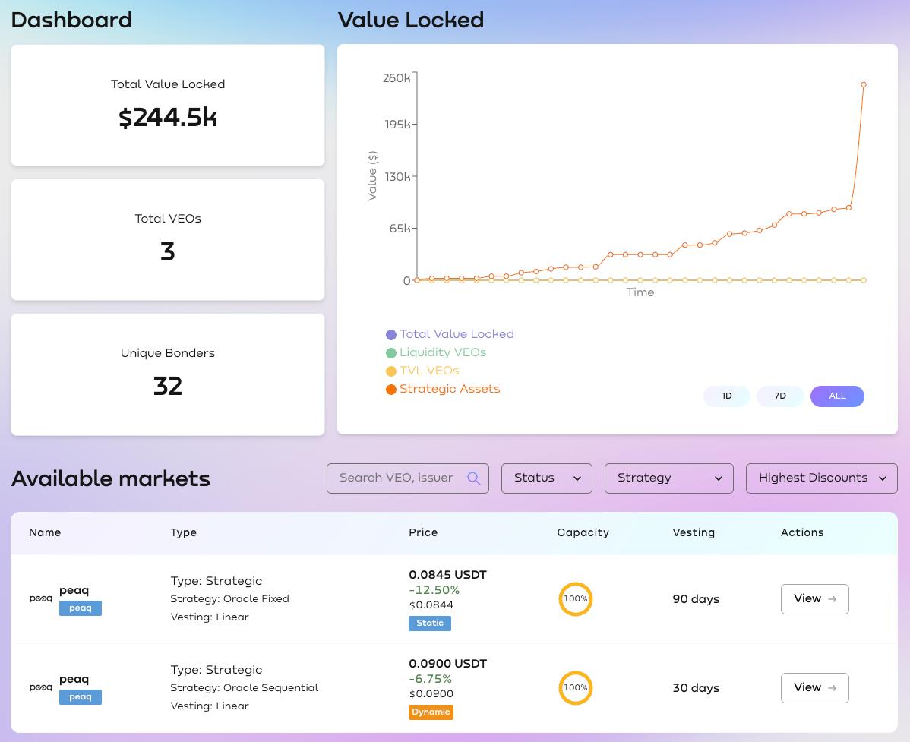
Task: Click the orange Strategic Assets legend dot
Action: (x=391, y=390)
